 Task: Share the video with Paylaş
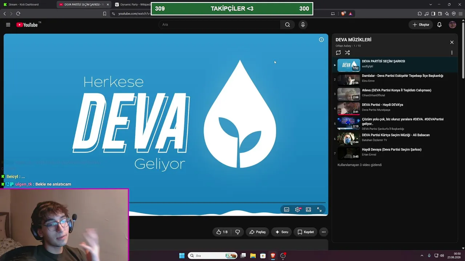pyautogui.click(x=258, y=232)
